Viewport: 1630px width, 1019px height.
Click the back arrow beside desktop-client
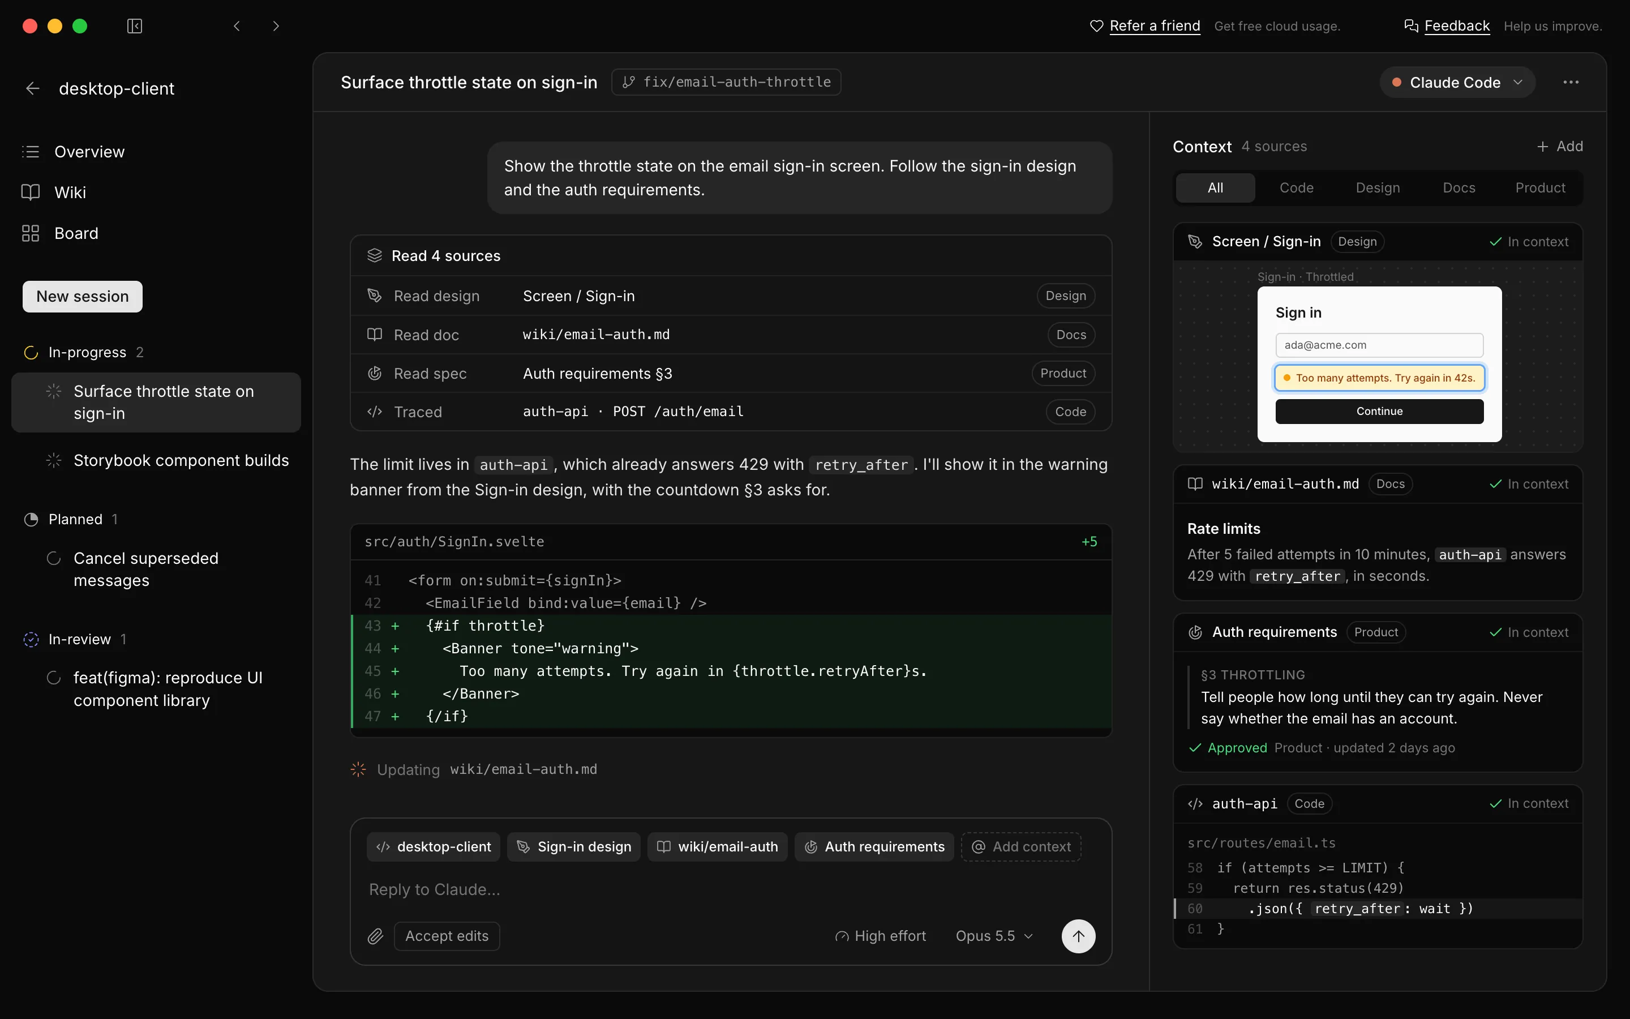tap(32, 88)
